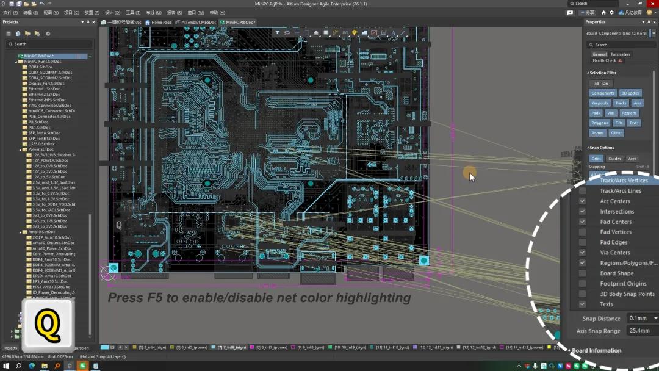Click the All - On filter button
659x371 pixels.
[x=601, y=83]
